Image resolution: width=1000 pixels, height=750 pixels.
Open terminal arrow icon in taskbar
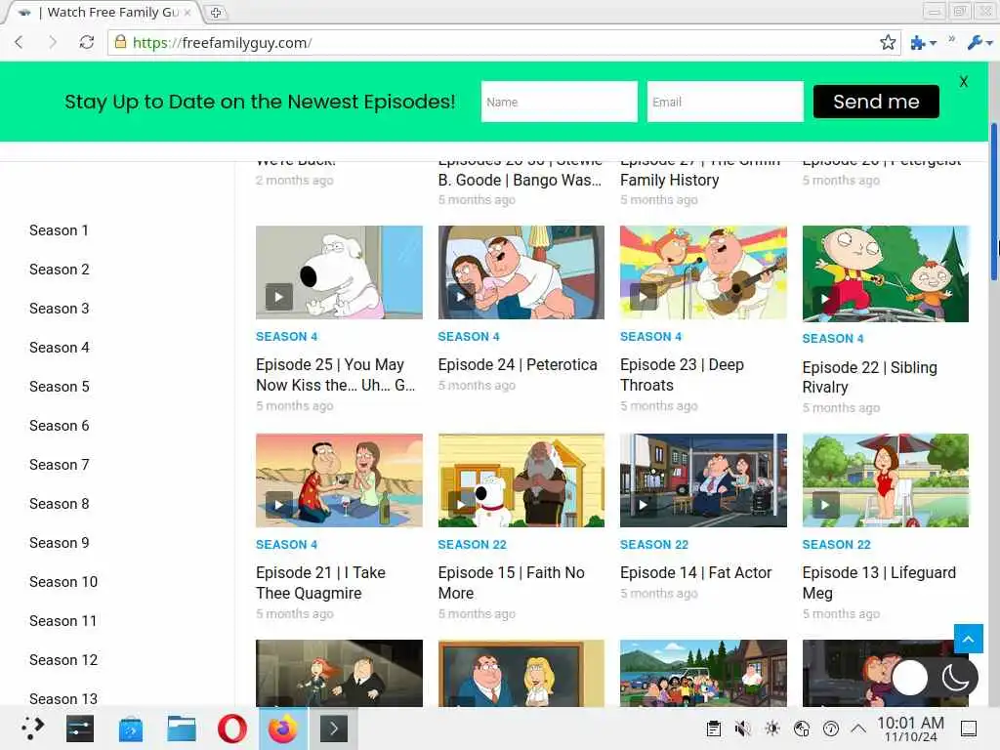pos(334,729)
